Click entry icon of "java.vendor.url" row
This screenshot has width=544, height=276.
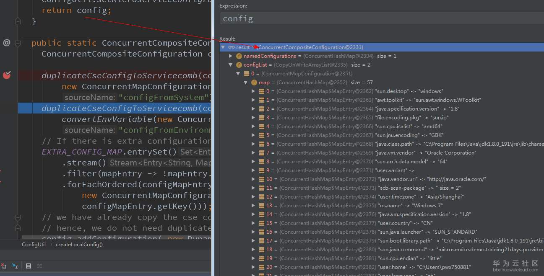(262, 179)
